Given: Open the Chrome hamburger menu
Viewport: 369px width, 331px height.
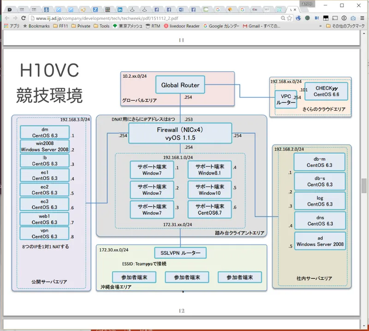Looking at the screenshot, I should pos(362,18).
